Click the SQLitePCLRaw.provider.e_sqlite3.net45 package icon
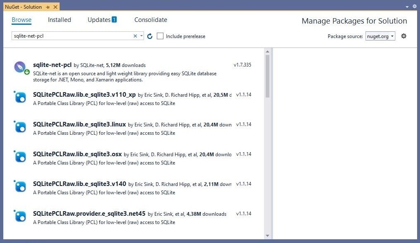 (20, 216)
